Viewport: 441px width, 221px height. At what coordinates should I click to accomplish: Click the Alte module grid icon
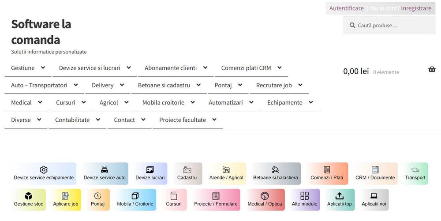coord(304,196)
